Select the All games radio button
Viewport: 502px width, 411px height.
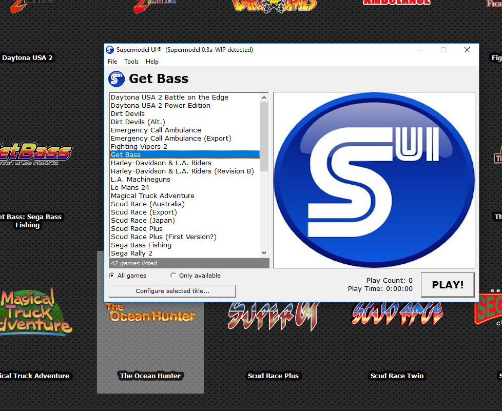click(x=112, y=275)
